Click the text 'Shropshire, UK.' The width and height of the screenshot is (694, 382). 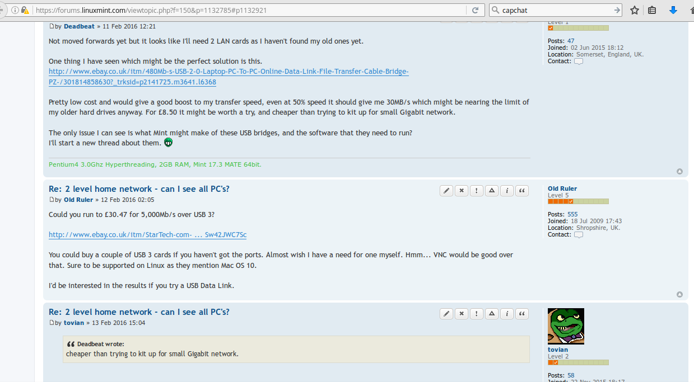(598, 228)
